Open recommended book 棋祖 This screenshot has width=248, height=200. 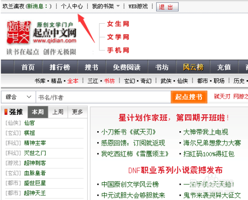click(x=29, y=133)
